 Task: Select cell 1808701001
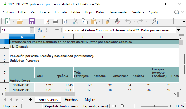tap(22, 85)
